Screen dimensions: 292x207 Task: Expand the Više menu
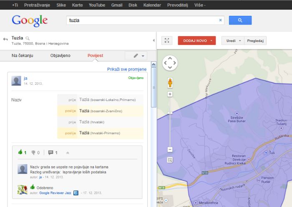pyautogui.click(x=200, y=5)
